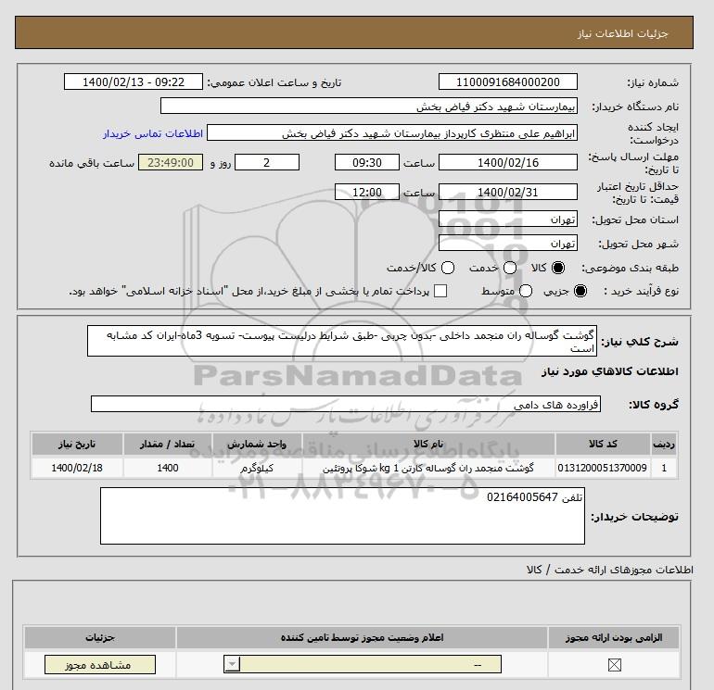
Task: Click the شهر محل تحویل field تهران
Action: point(508,244)
